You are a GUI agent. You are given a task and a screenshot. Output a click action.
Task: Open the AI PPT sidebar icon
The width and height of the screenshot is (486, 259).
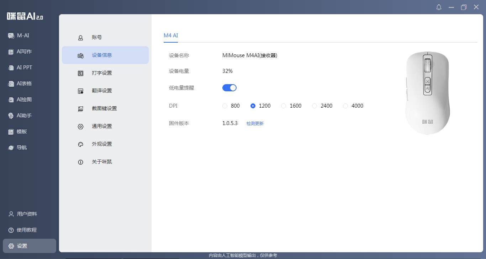pyautogui.click(x=11, y=68)
